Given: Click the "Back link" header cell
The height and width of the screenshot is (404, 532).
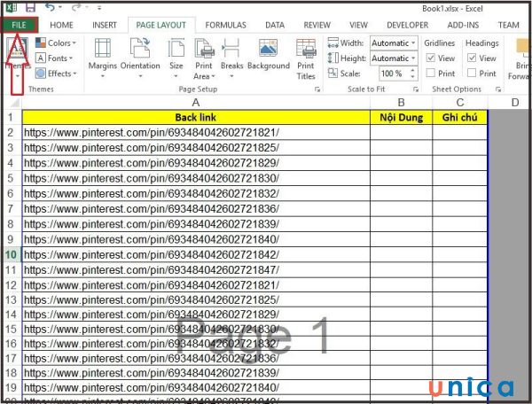Looking at the screenshot, I should tap(196, 117).
